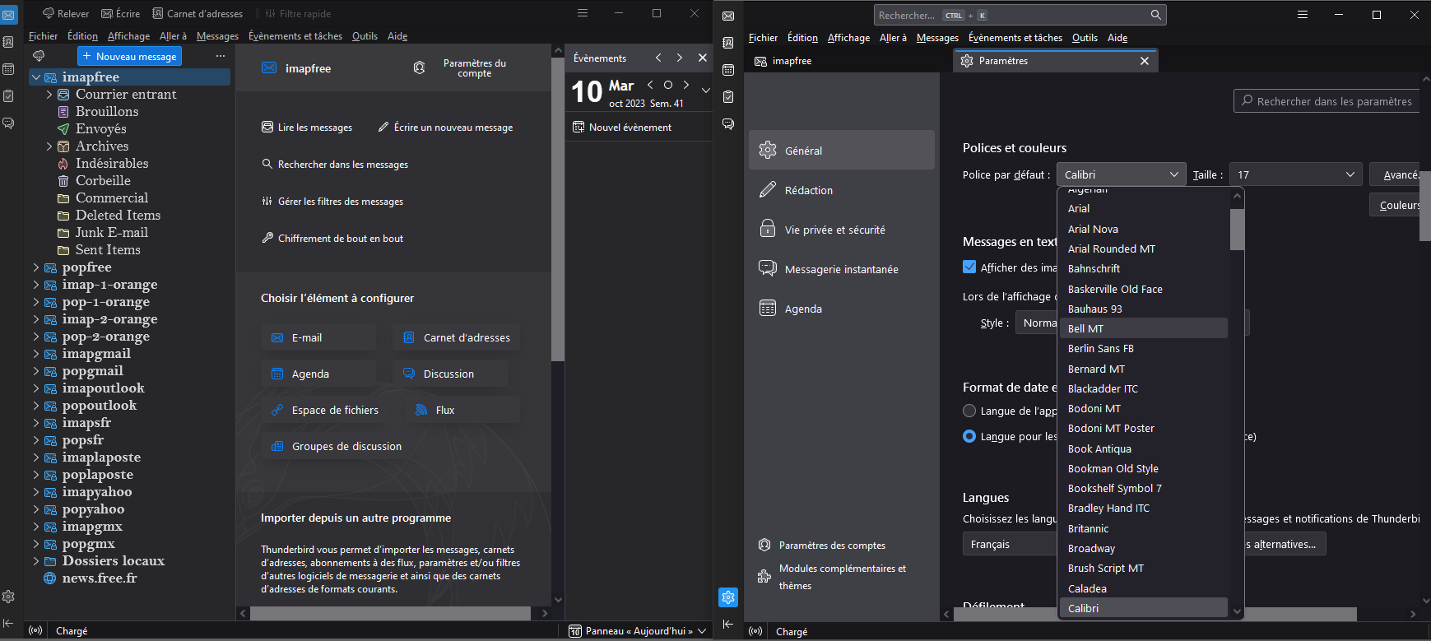Go to next day in the Évènements pane
1431x641 pixels.
click(x=685, y=84)
